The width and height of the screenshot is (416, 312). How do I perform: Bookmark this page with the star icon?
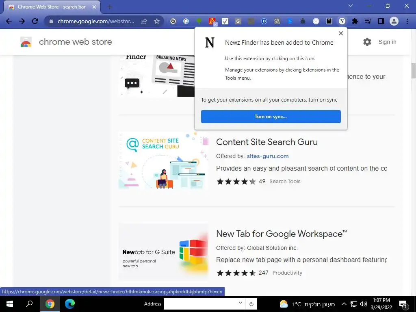(x=157, y=21)
